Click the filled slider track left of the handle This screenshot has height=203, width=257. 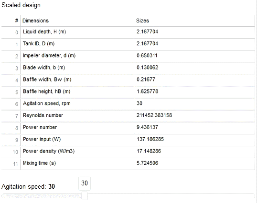tap(42, 196)
